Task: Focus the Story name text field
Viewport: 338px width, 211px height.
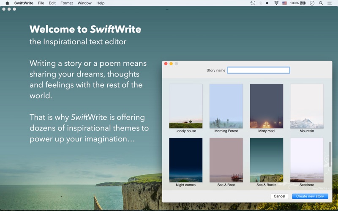Action: point(259,70)
